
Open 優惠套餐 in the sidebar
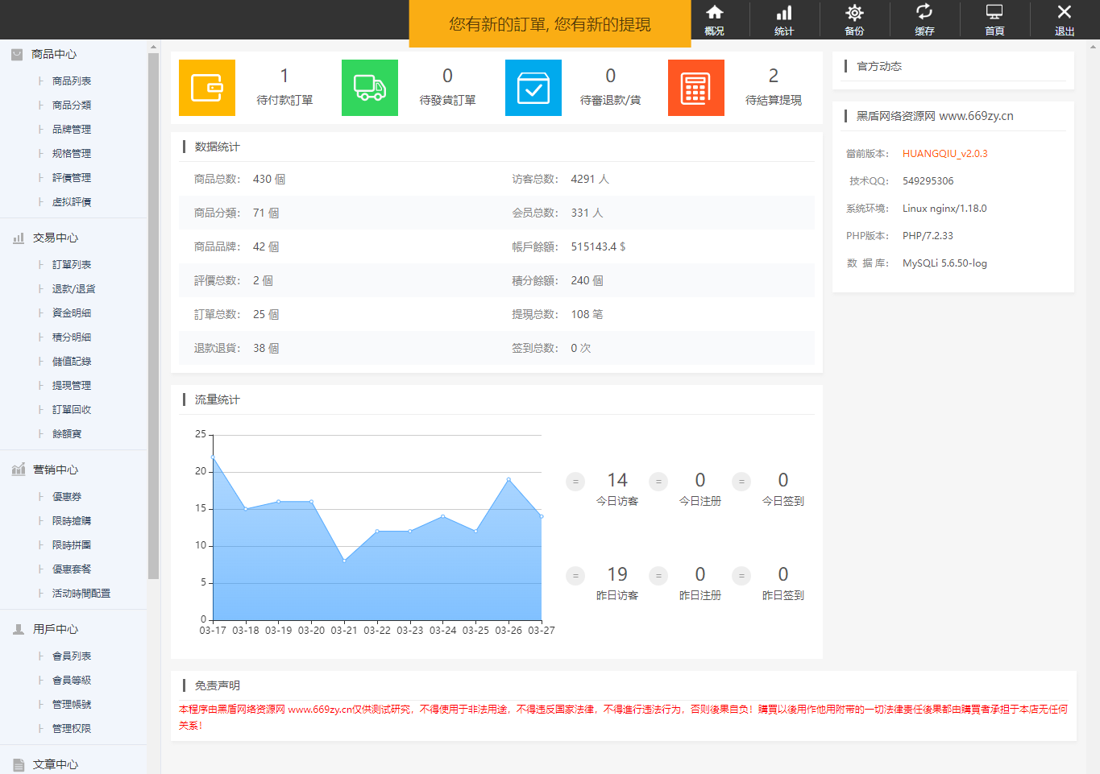click(72, 569)
